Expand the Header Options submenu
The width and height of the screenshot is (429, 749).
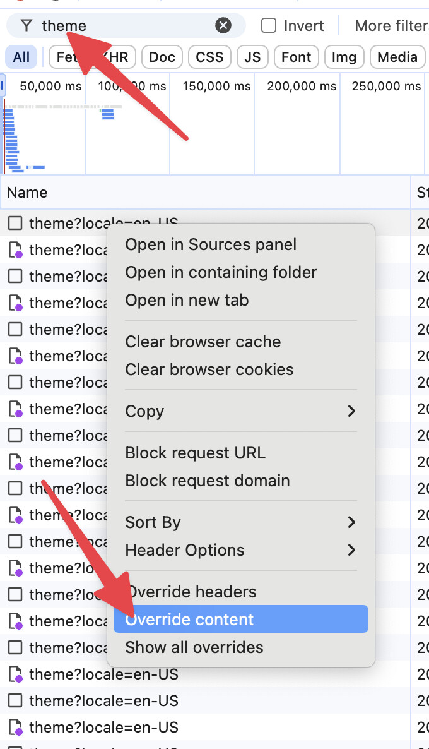tap(240, 550)
